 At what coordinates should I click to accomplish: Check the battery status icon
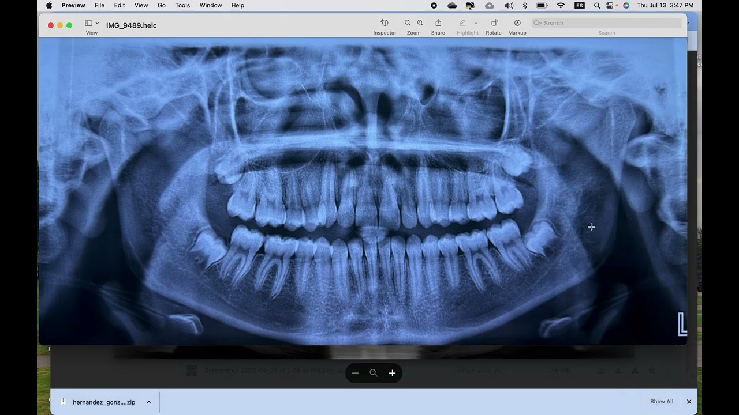542,5
